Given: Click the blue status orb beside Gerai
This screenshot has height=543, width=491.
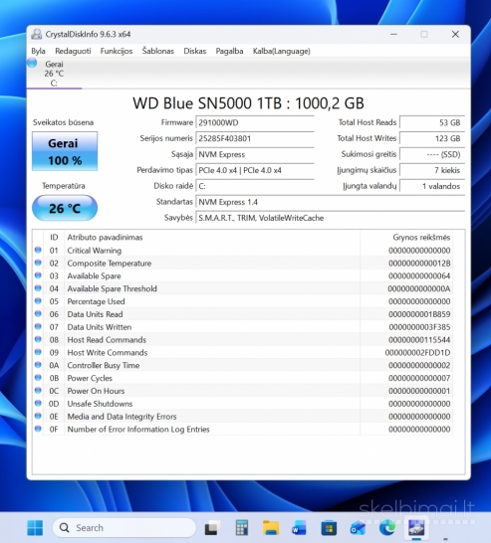Looking at the screenshot, I should [32, 63].
